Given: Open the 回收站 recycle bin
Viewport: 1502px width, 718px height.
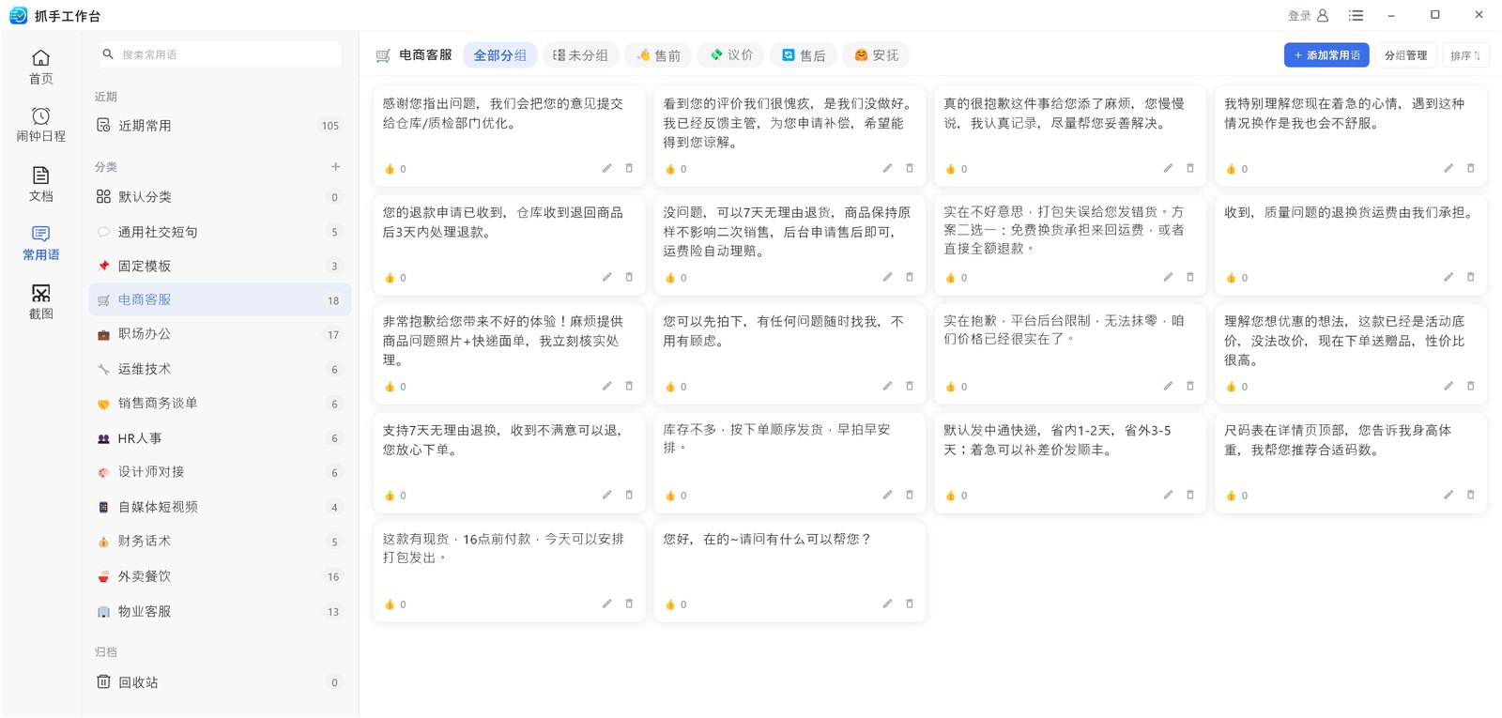Looking at the screenshot, I should point(221,682).
